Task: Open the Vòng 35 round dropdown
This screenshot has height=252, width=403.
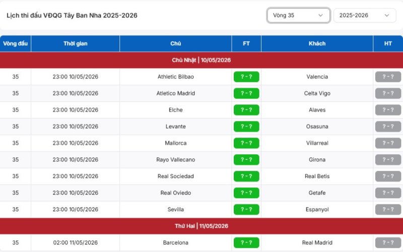Action: (298, 16)
